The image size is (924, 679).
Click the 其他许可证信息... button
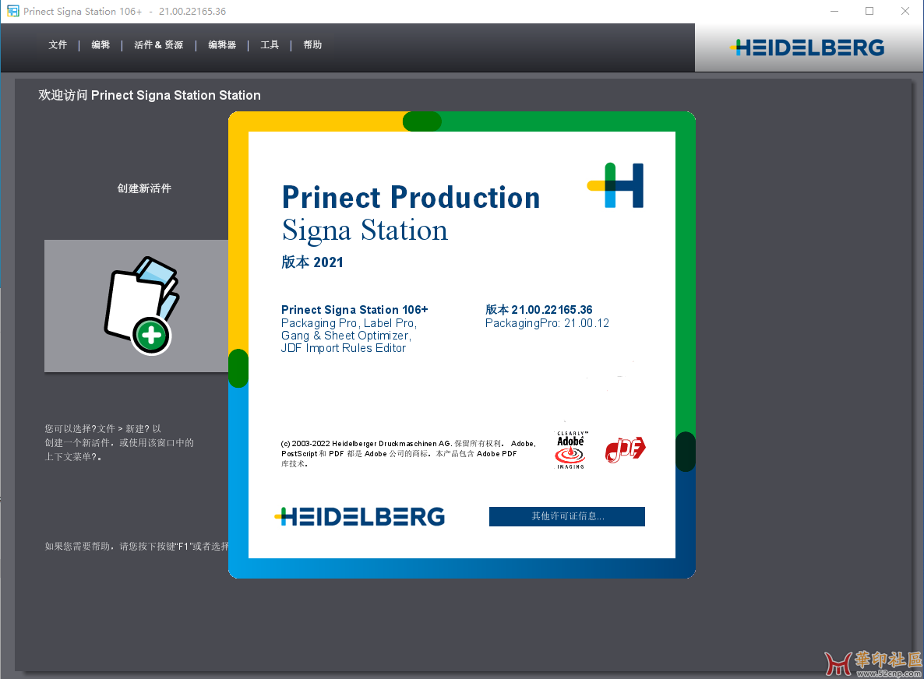pyautogui.click(x=567, y=516)
